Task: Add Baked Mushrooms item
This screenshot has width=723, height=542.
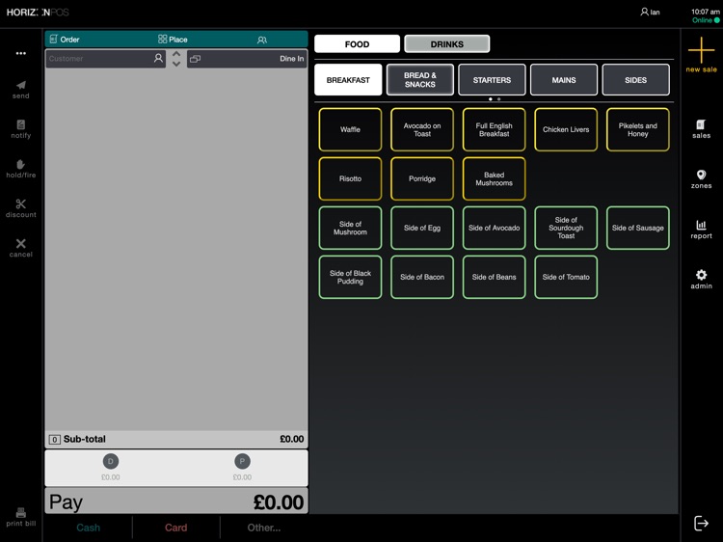Action: pyautogui.click(x=494, y=178)
